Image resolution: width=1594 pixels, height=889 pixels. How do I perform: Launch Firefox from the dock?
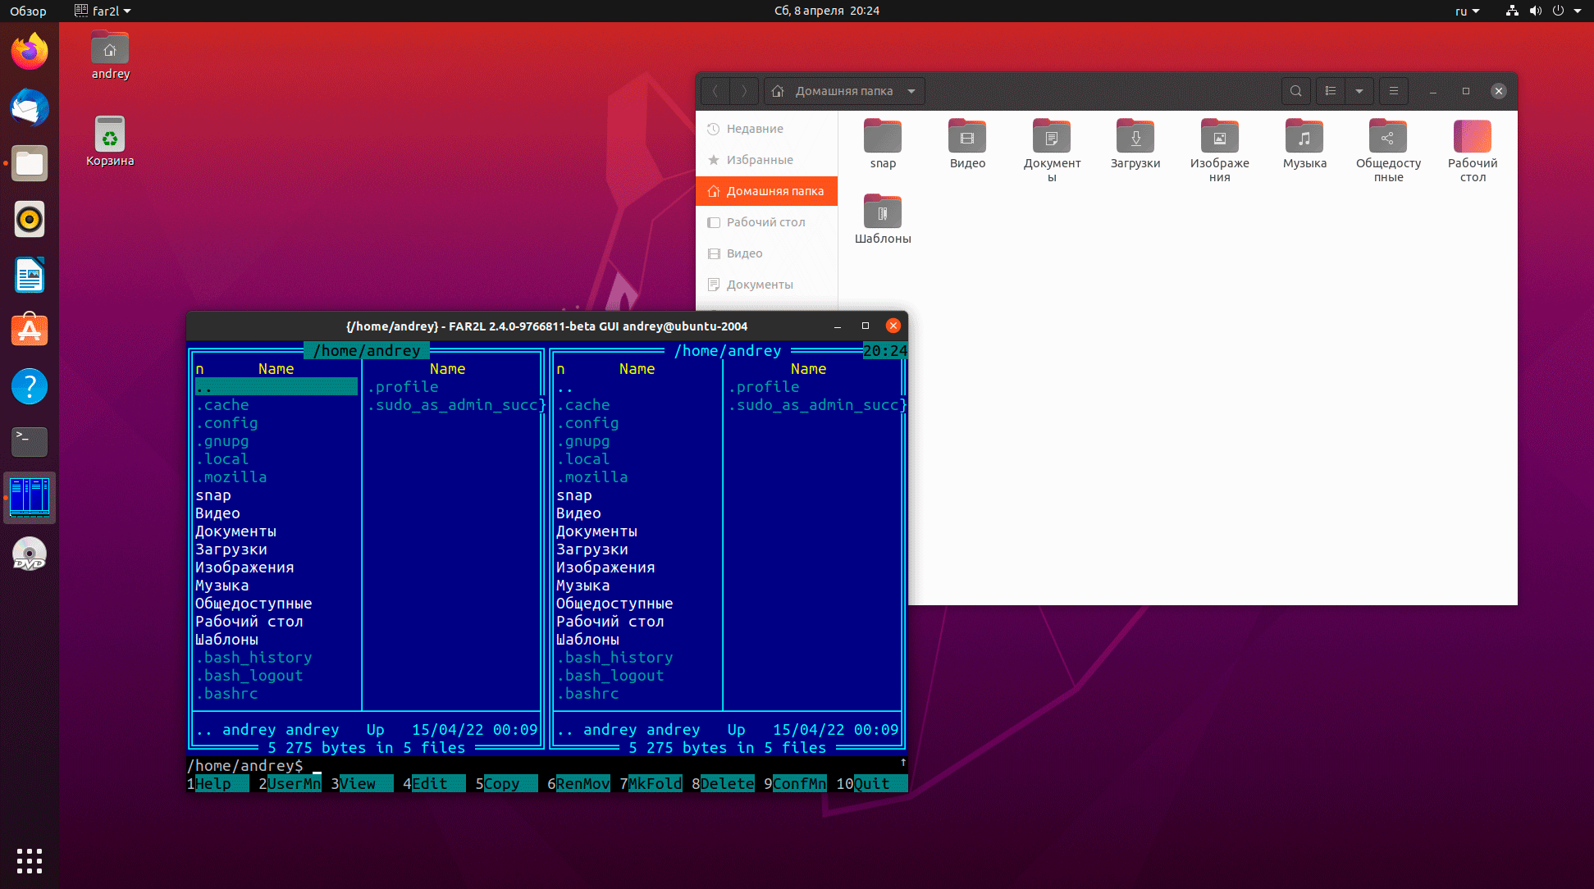coord(30,52)
